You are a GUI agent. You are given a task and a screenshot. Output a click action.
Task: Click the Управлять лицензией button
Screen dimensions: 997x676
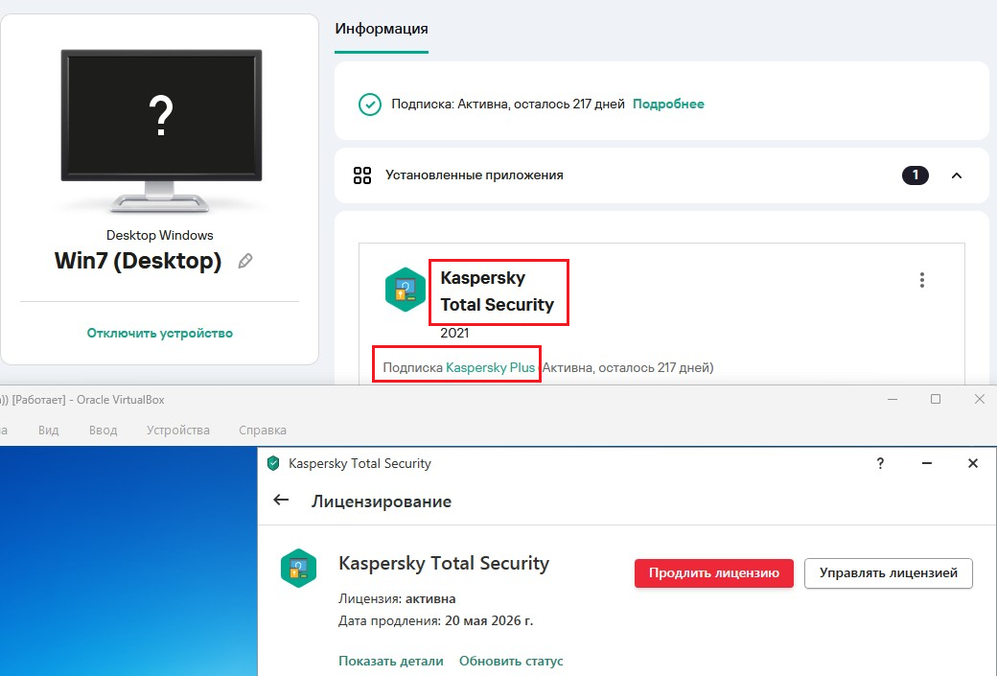click(888, 573)
